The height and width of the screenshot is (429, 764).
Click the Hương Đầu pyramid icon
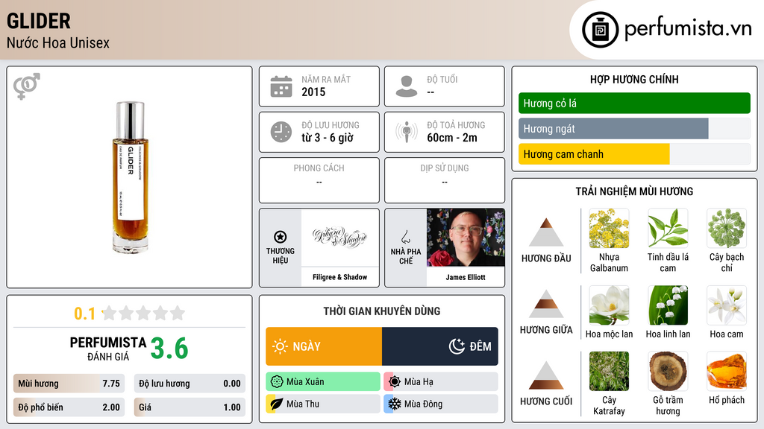[x=546, y=232]
